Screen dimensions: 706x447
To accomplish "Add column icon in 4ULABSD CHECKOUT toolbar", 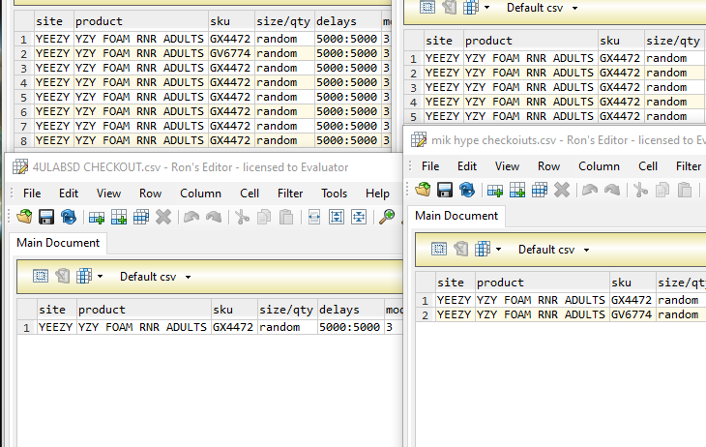I will (118, 217).
